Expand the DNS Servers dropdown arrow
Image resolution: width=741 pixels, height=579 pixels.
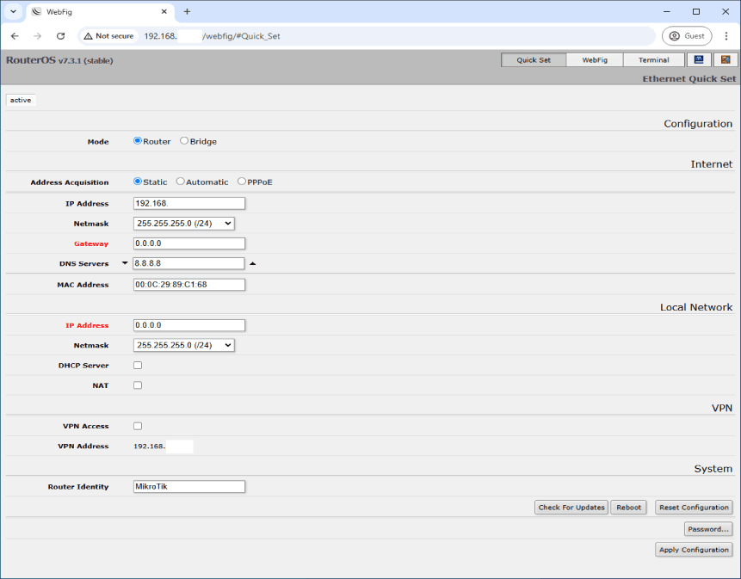click(125, 263)
